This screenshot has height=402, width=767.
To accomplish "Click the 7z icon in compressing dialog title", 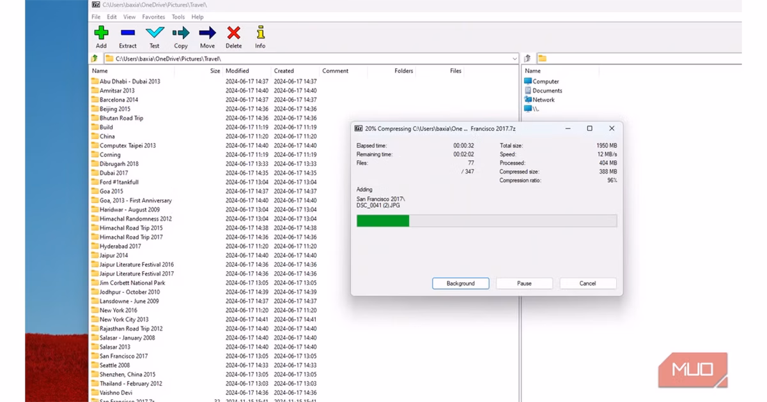I will click(359, 128).
